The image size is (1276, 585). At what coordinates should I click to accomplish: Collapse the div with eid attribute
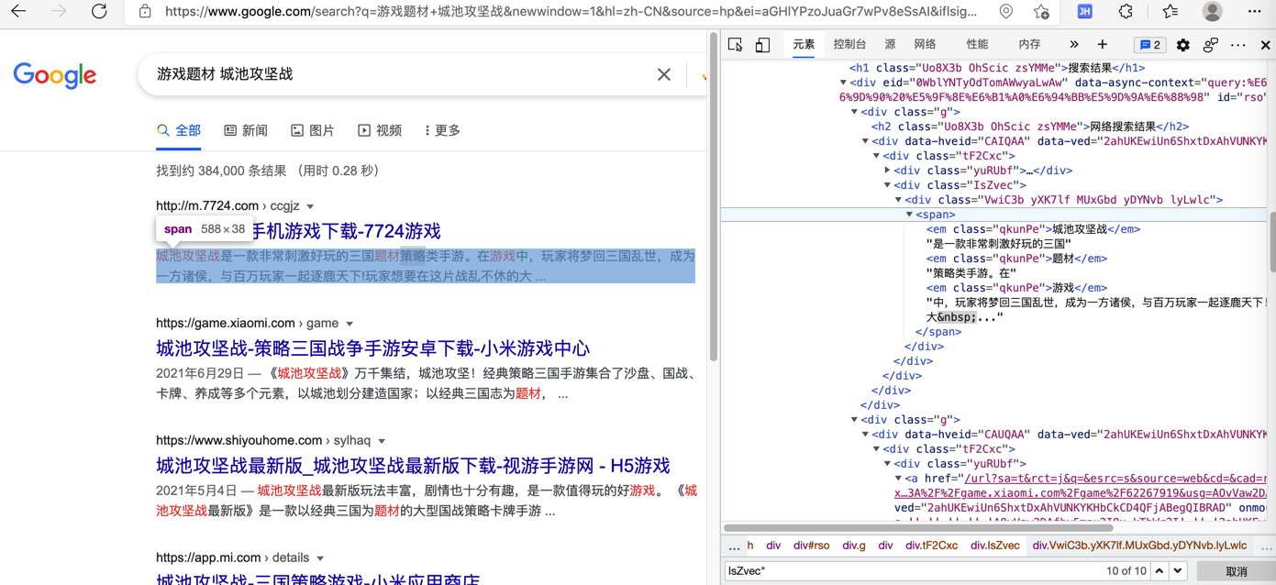(x=843, y=83)
